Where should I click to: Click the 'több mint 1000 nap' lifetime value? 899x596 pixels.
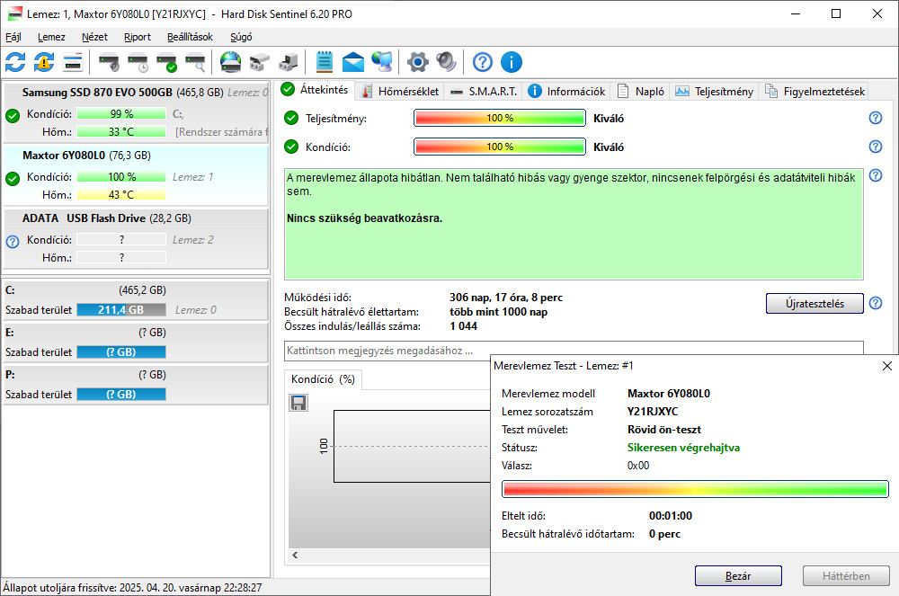498,312
